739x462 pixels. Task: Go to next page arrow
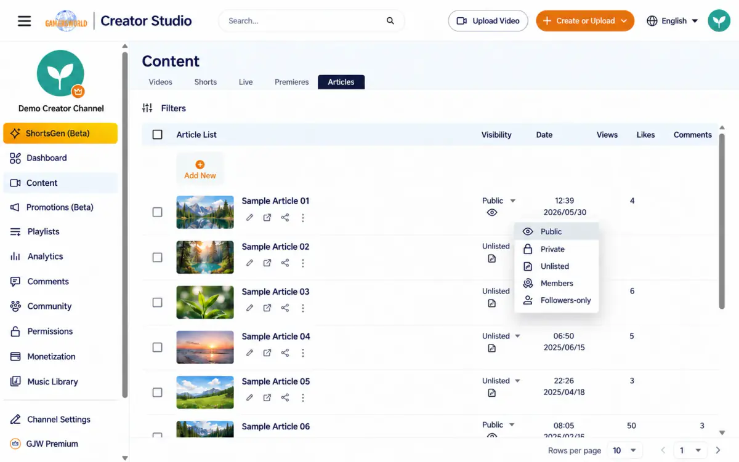click(x=718, y=450)
